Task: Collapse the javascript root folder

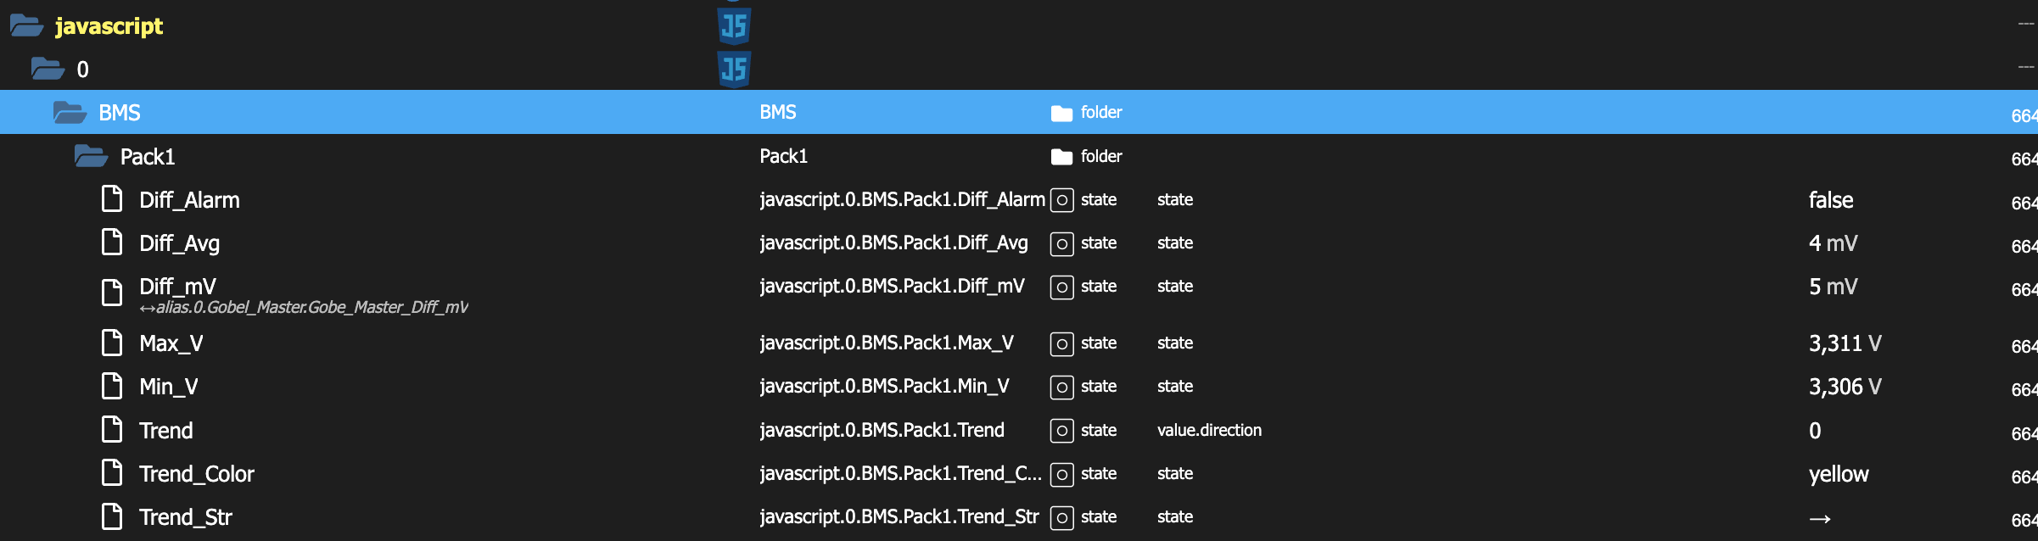Action: 26,26
